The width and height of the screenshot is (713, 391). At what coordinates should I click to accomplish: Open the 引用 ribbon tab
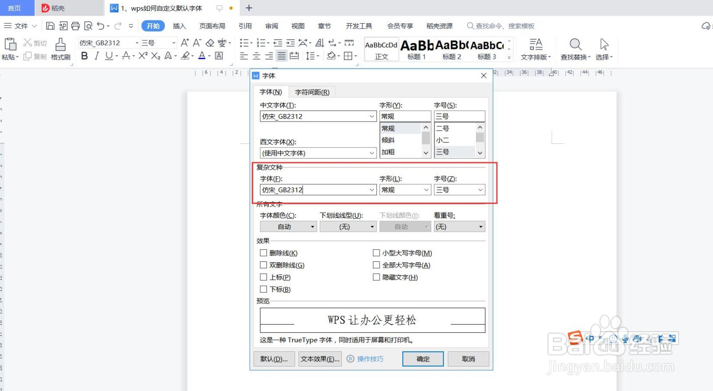pos(245,26)
